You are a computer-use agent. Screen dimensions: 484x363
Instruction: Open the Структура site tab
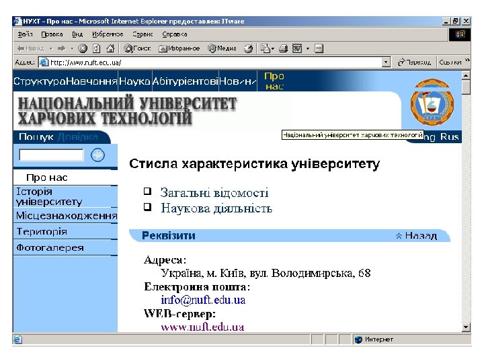click(x=40, y=81)
